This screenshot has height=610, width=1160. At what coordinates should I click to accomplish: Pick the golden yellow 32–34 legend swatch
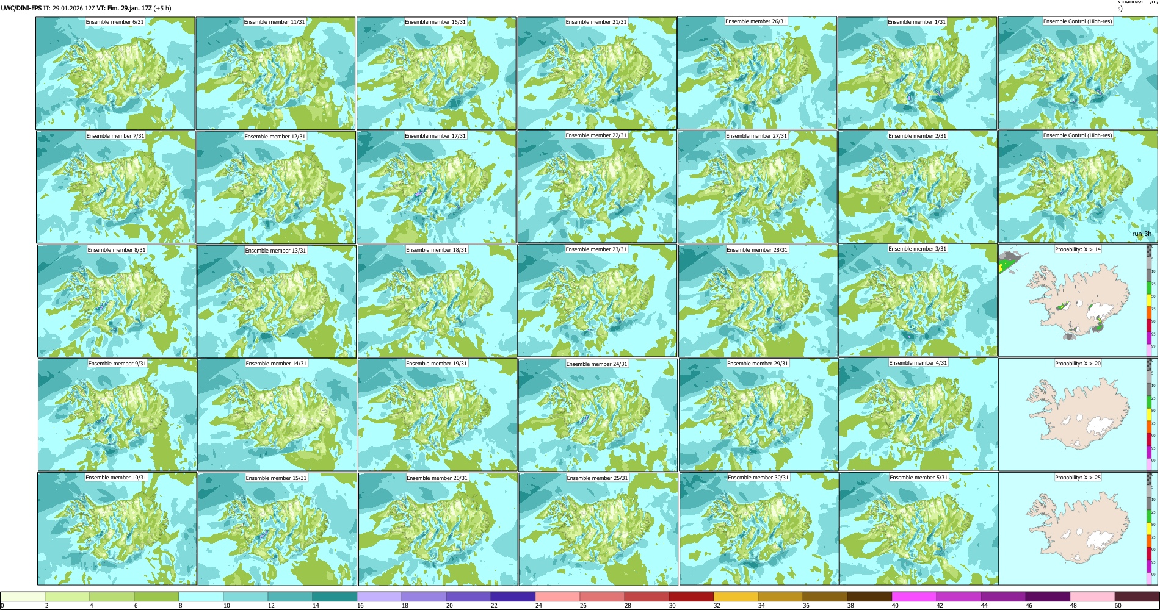pyautogui.click(x=736, y=597)
